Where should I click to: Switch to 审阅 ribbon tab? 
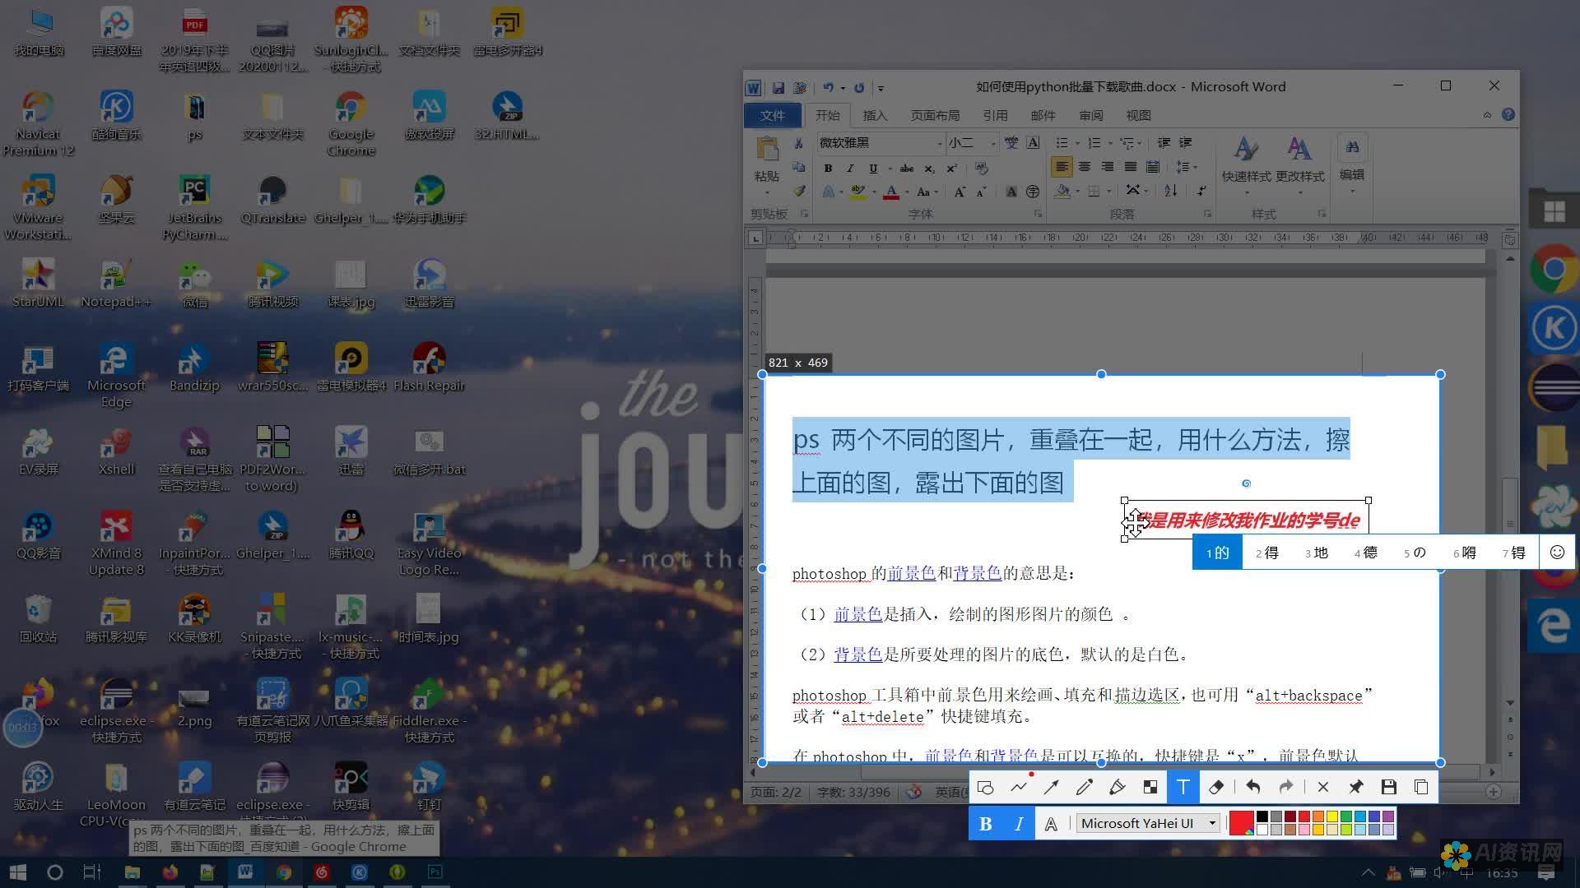point(1091,115)
